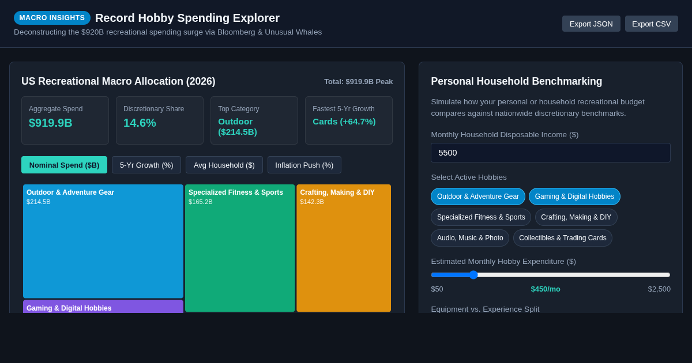The height and width of the screenshot is (363, 692).
Task: Click the Fastest 5-Yr Growth Cards card
Action: [x=349, y=120]
